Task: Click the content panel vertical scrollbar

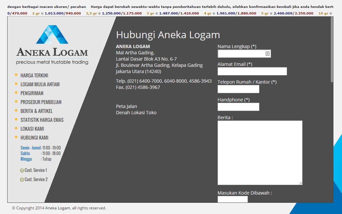Action: (x=332, y=49)
